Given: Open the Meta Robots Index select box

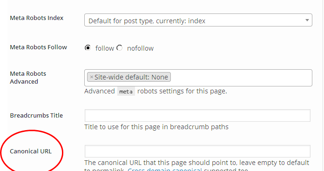Looking at the screenshot, I should tap(198, 20).
